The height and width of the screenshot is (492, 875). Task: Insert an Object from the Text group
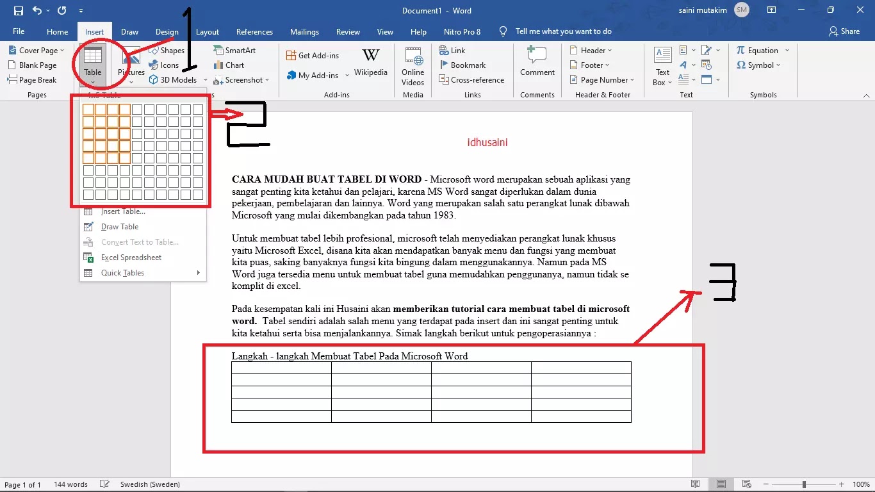710,79
